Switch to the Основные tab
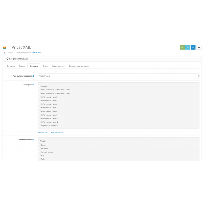The image size is (204, 204). point(11,66)
